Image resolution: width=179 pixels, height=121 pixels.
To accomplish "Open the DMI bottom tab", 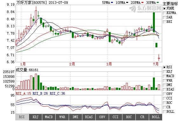I will click(75, 117).
